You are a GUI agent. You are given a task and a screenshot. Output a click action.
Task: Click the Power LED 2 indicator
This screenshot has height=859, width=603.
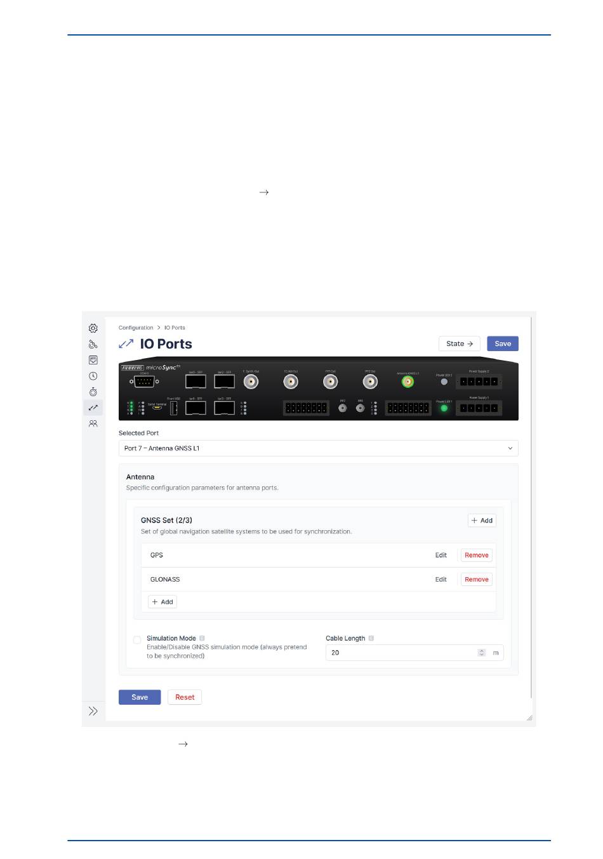[444, 382]
